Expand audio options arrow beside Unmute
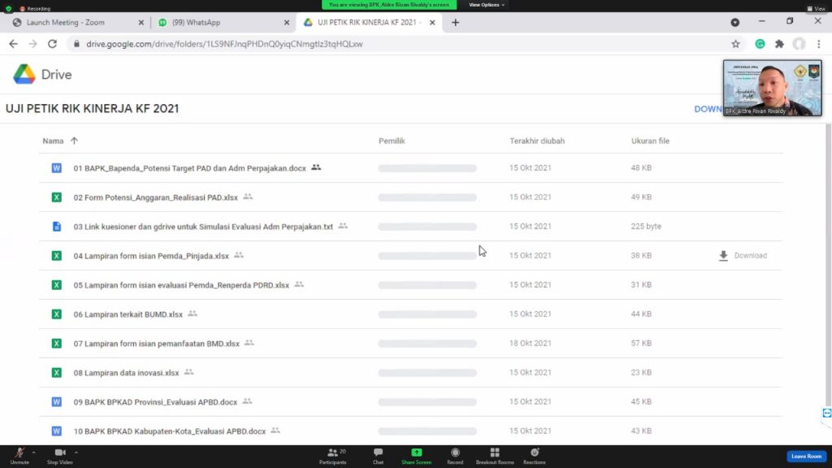 [34, 452]
